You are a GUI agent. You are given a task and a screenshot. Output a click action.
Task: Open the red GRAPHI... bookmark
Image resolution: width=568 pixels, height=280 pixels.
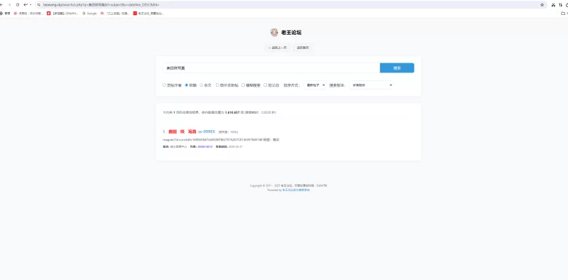pyautogui.click(x=62, y=14)
